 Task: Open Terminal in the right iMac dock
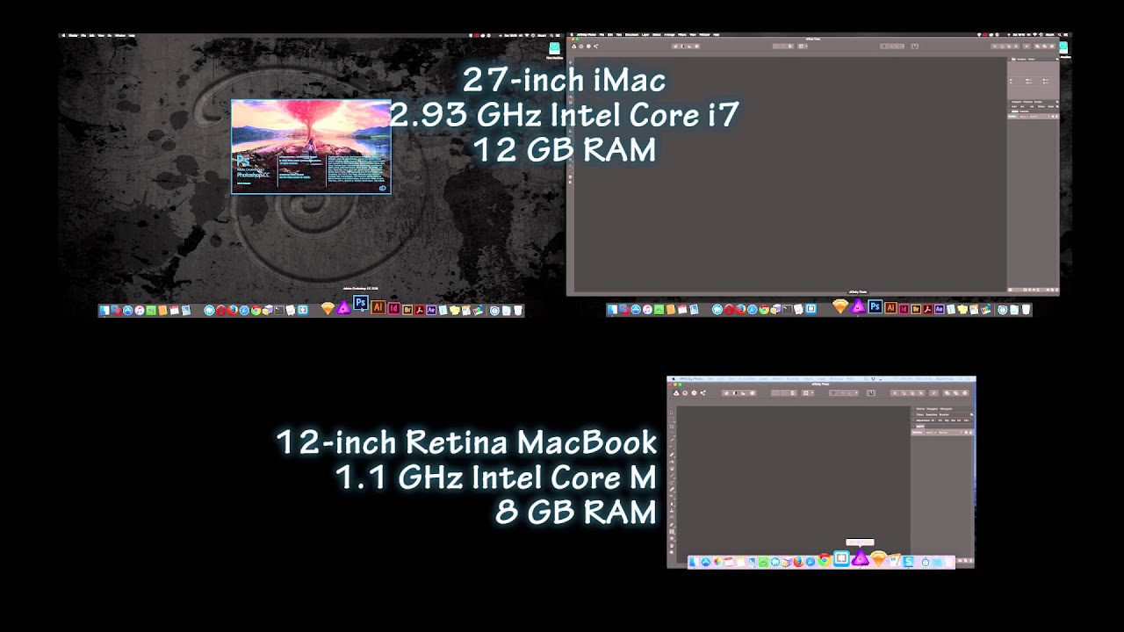point(788,309)
